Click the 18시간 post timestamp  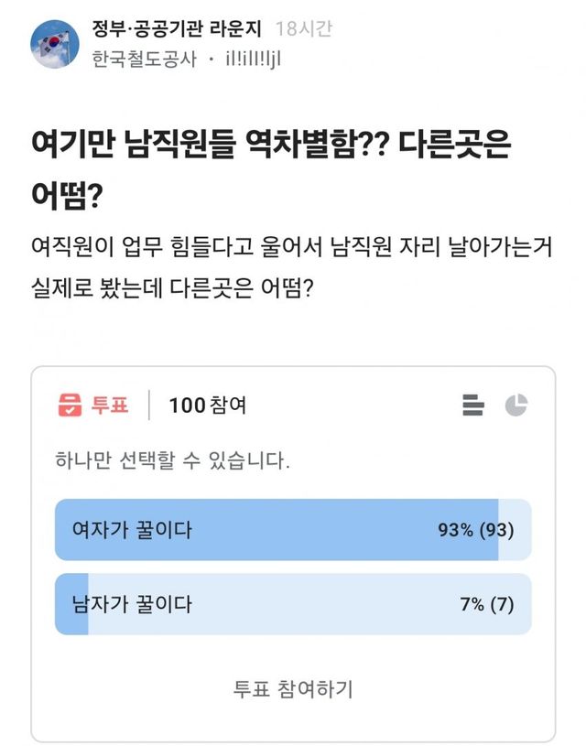pyautogui.click(x=303, y=28)
